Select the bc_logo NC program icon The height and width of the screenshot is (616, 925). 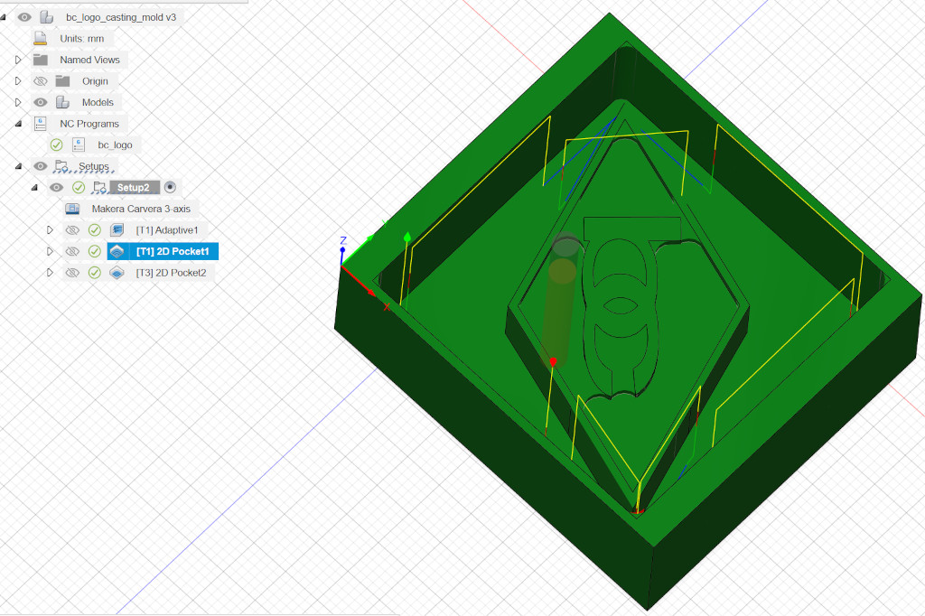79,145
